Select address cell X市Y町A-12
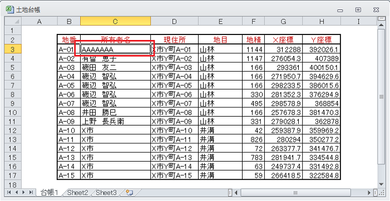Viewport: 390px width, 201px height. (174, 148)
